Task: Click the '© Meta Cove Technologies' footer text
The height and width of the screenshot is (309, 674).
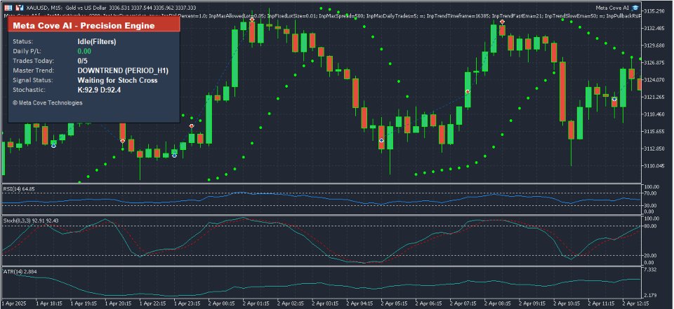Action: tap(48, 103)
